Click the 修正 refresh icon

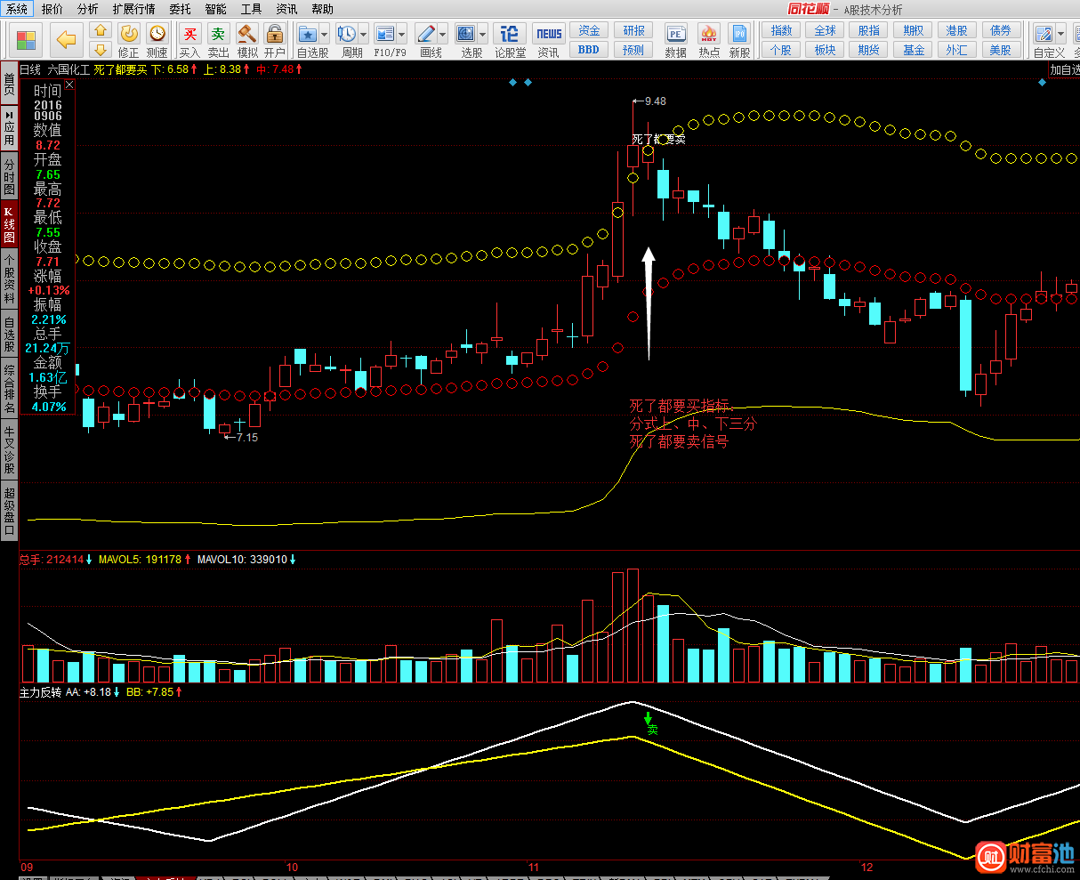tap(129, 34)
